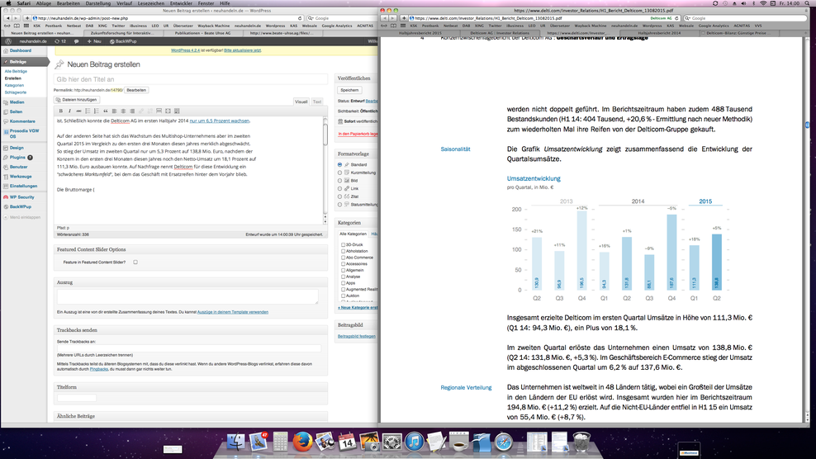Viewport: 816px width, 459px height.
Task: Open the comments bubble in the admin bar
Action: coord(77,41)
